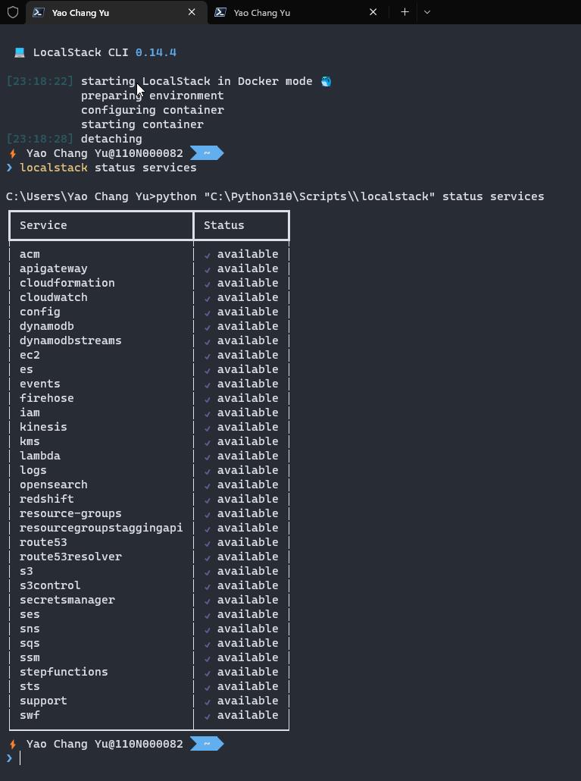Close the second inactive Yao Chang Yu tab
The height and width of the screenshot is (781, 581).
coord(373,12)
